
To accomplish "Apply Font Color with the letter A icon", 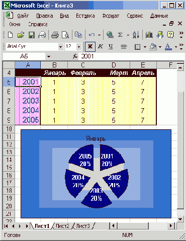I will 168,47.
